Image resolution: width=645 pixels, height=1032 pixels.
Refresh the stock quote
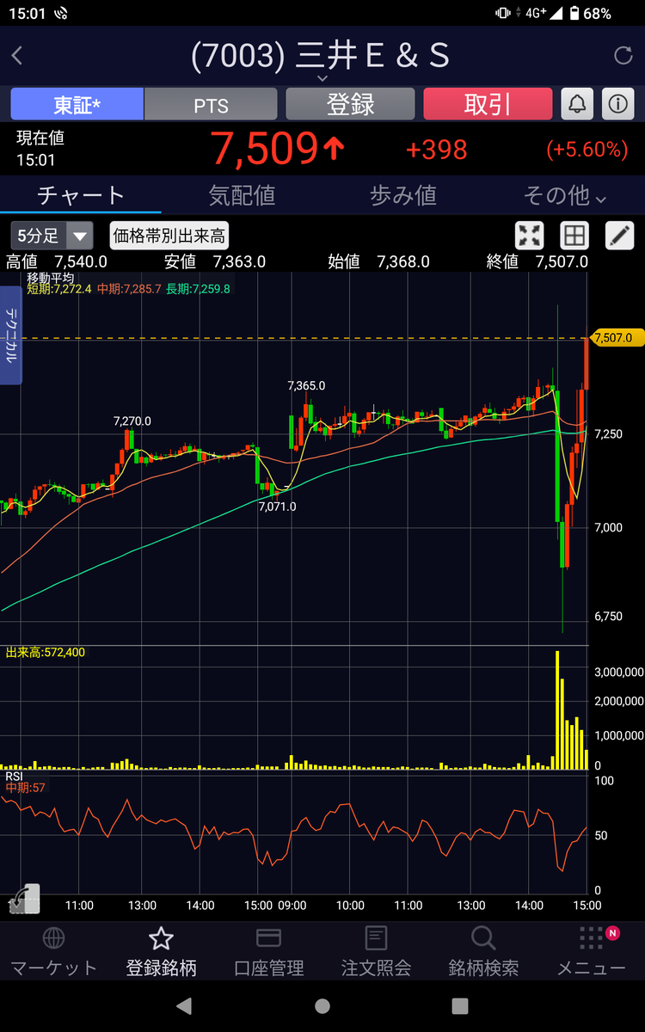pyautogui.click(x=623, y=56)
